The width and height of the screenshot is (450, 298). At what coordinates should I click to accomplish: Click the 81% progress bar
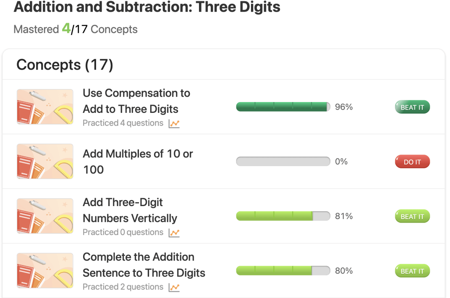click(x=283, y=216)
